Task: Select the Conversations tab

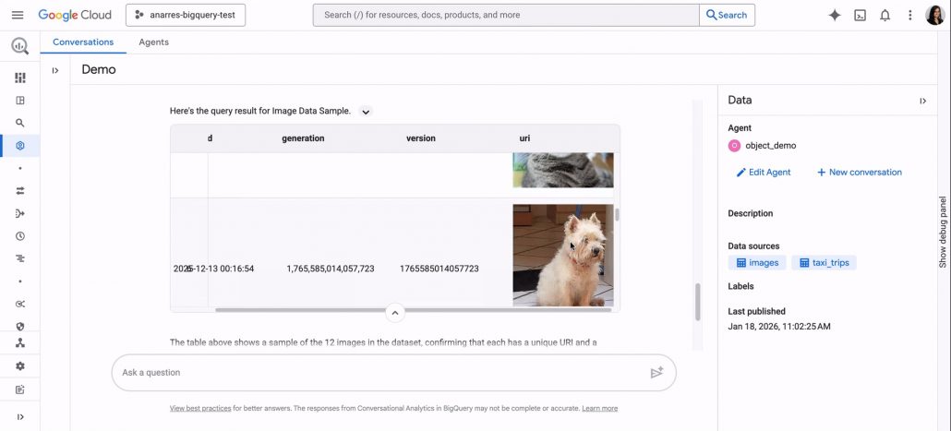Action: [83, 42]
